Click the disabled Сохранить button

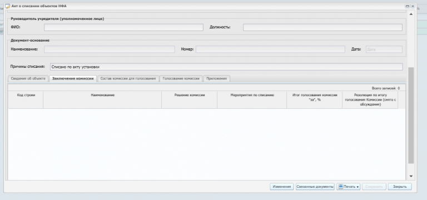(374, 187)
